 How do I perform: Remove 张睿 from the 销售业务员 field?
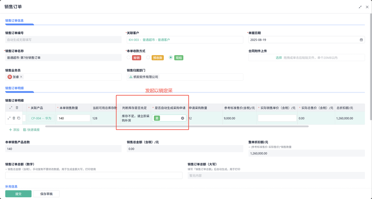(21, 77)
